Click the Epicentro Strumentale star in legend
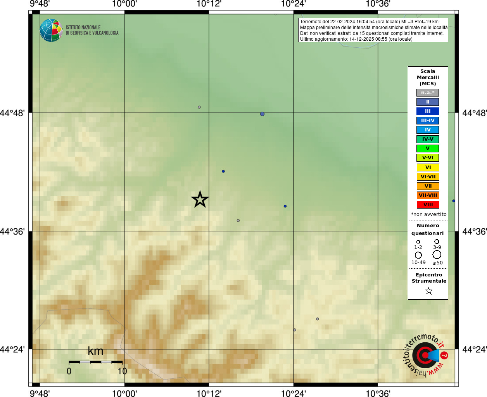The height and width of the screenshot is (397, 487). click(428, 291)
